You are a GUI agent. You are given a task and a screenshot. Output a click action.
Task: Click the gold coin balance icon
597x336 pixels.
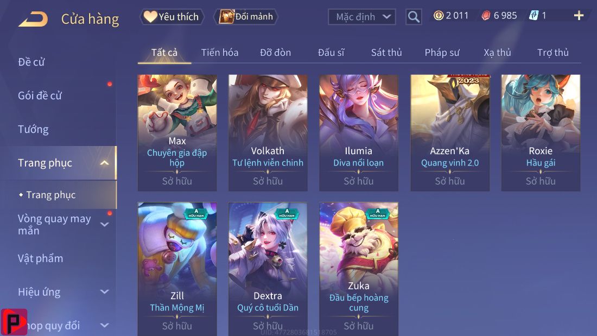click(439, 16)
